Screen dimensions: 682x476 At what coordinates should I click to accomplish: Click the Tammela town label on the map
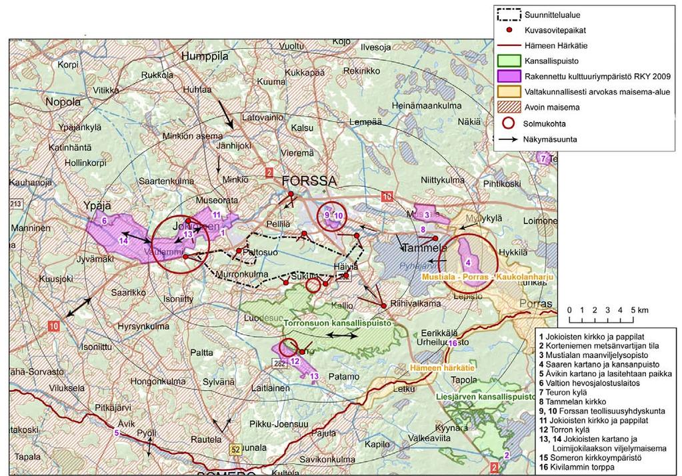(425, 248)
